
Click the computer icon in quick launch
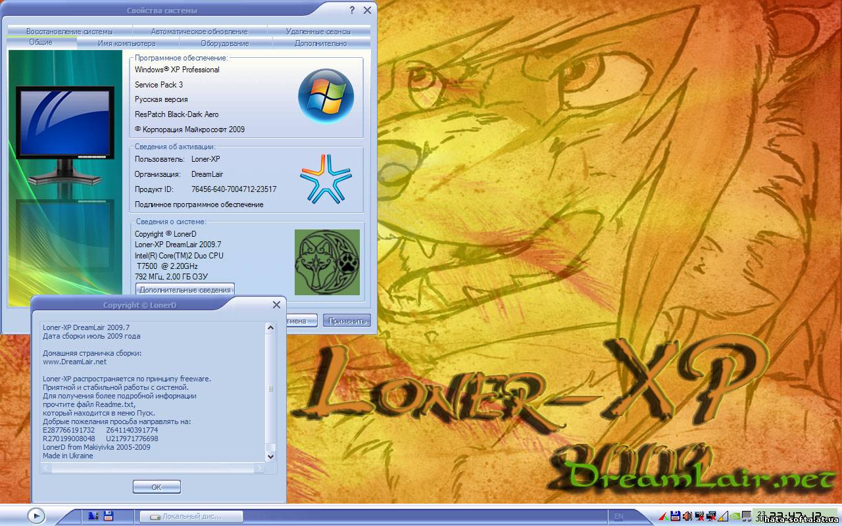(93, 516)
